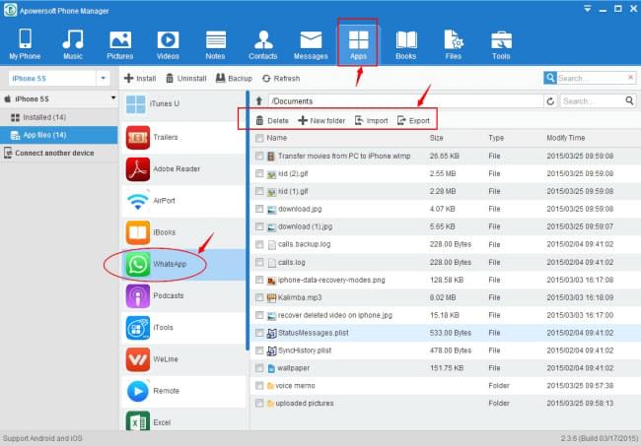Image resolution: width=641 pixels, height=446 pixels.
Task: Check the kid (2).gif file box
Action: pyautogui.click(x=259, y=173)
